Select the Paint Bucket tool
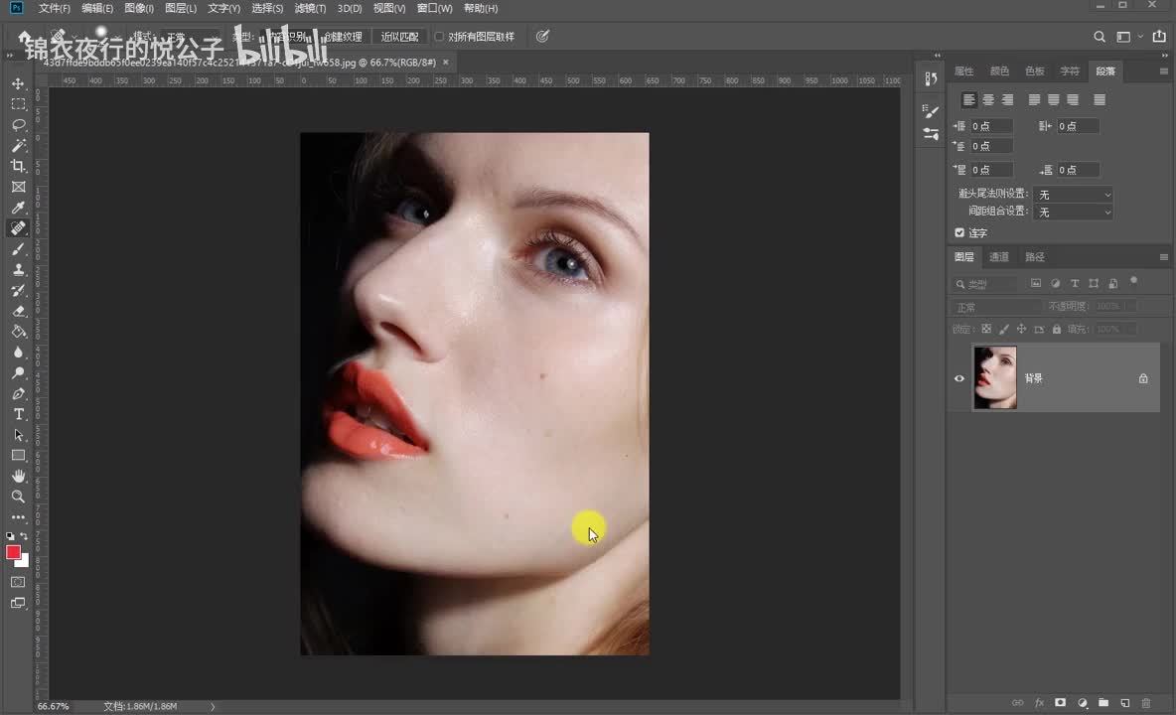Image resolution: width=1176 pixels, height=715 pixels. [18, 332]
